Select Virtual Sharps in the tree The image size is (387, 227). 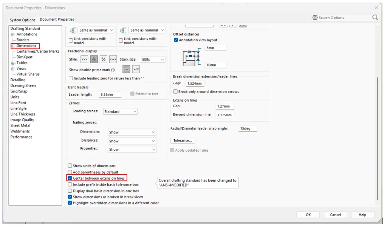tap(28, 74)
